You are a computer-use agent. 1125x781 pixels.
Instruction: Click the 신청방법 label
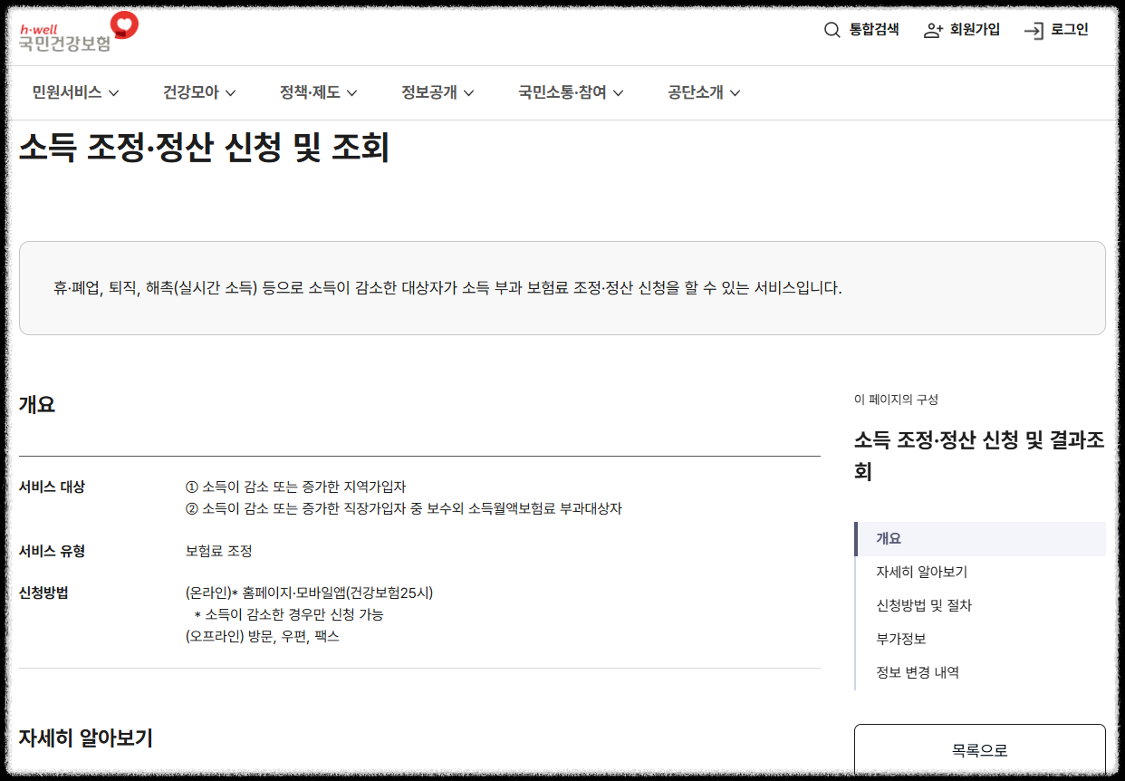43,593
